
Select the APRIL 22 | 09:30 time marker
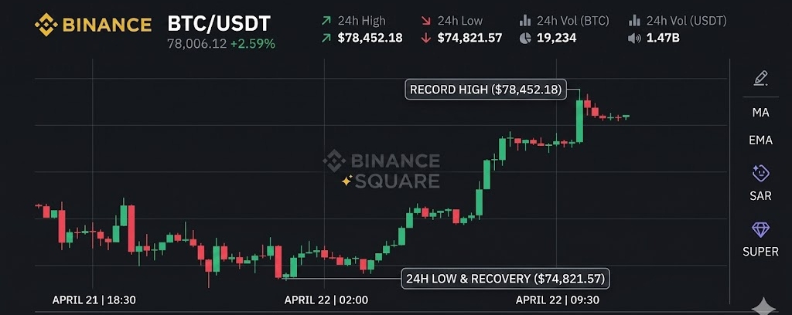click(558, 300)
